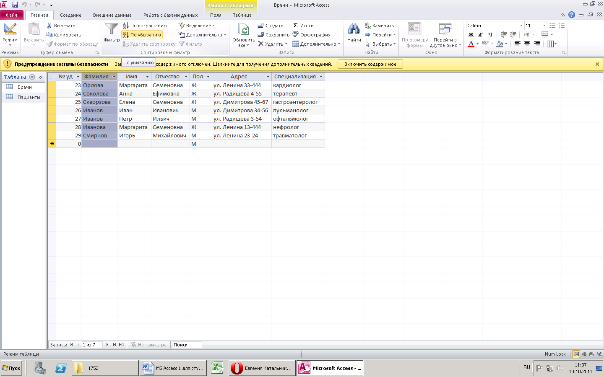Viewport: 604px width, 377px height.
Task: Open Excel from the taskbar
Action: (x=217, y=368)
